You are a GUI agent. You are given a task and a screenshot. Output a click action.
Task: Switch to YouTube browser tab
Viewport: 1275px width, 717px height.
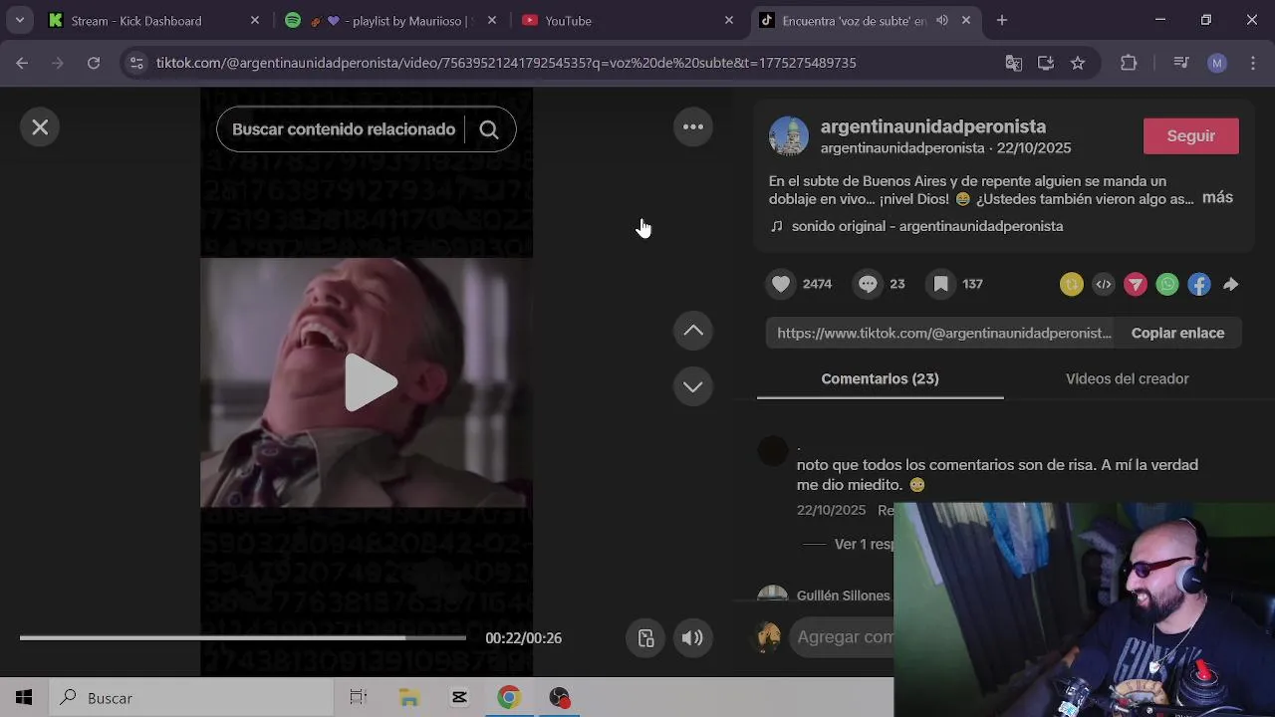coord(628,20)
